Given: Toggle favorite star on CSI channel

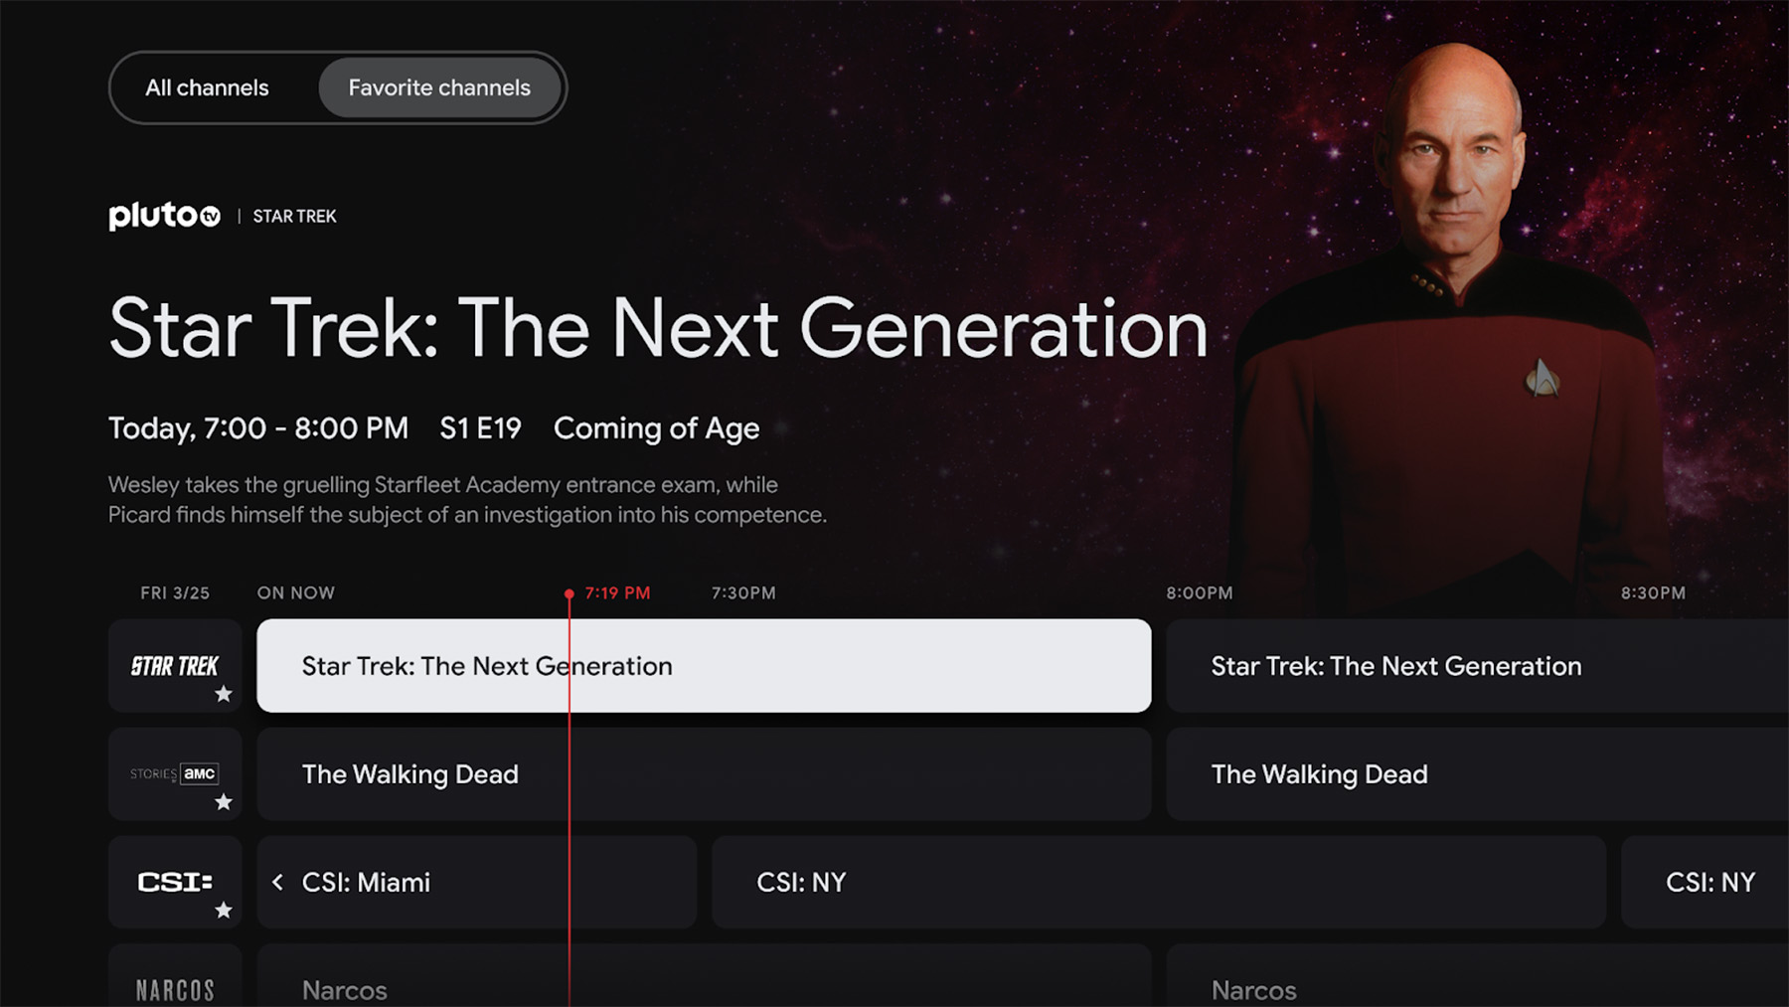Looking at the screenshot, I should [224, 910].
